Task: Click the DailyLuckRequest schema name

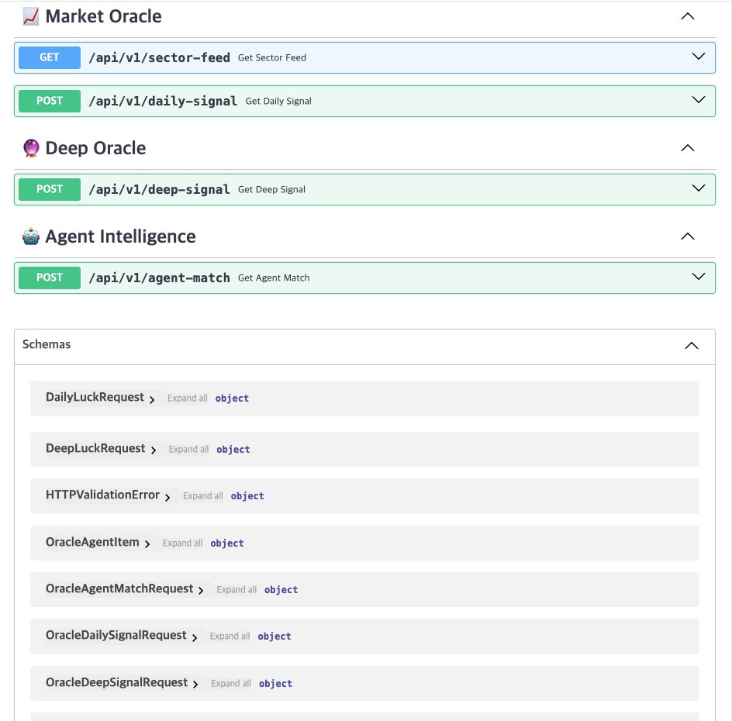Action: (95, 397)
